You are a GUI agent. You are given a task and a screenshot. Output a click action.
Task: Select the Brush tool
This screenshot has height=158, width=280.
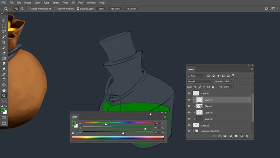4,48
